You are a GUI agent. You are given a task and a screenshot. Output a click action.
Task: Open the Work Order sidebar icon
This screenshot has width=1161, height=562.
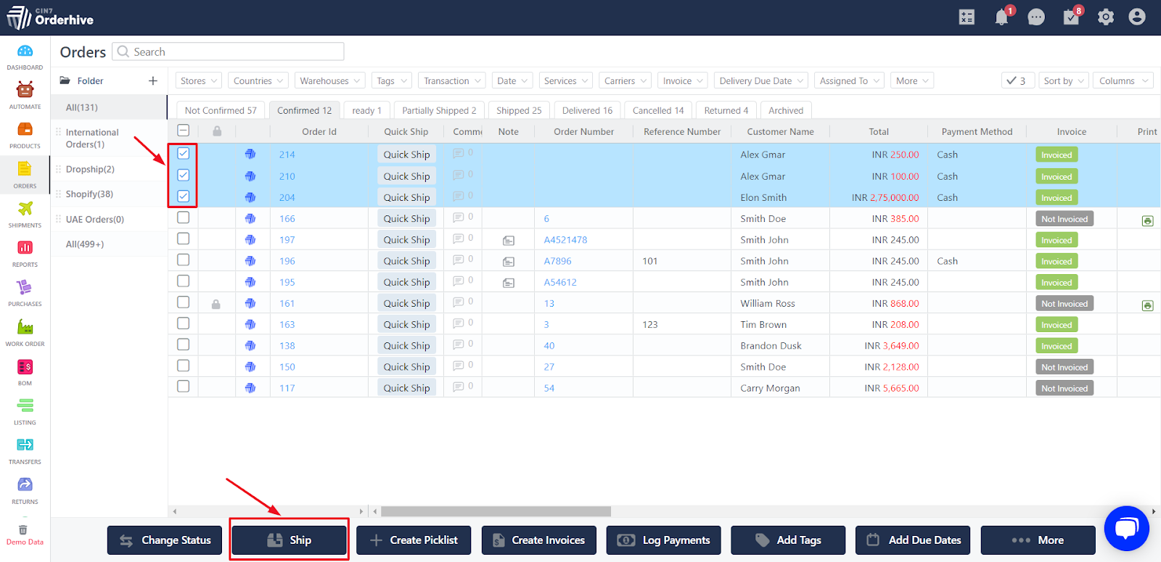[25, 327]
